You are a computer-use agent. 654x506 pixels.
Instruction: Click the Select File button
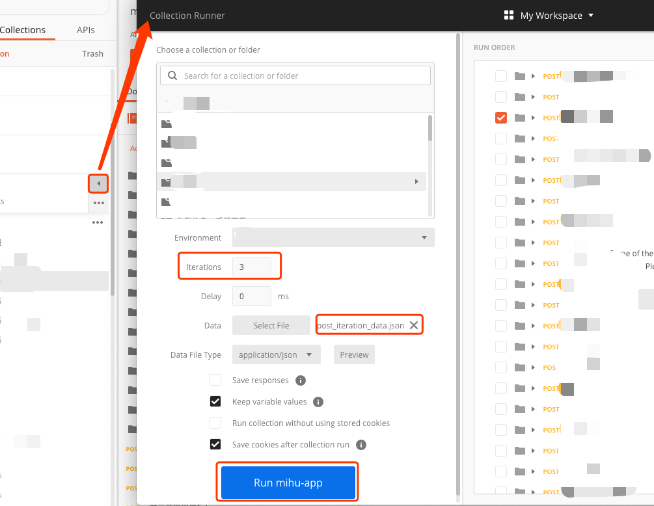point(271,326)
